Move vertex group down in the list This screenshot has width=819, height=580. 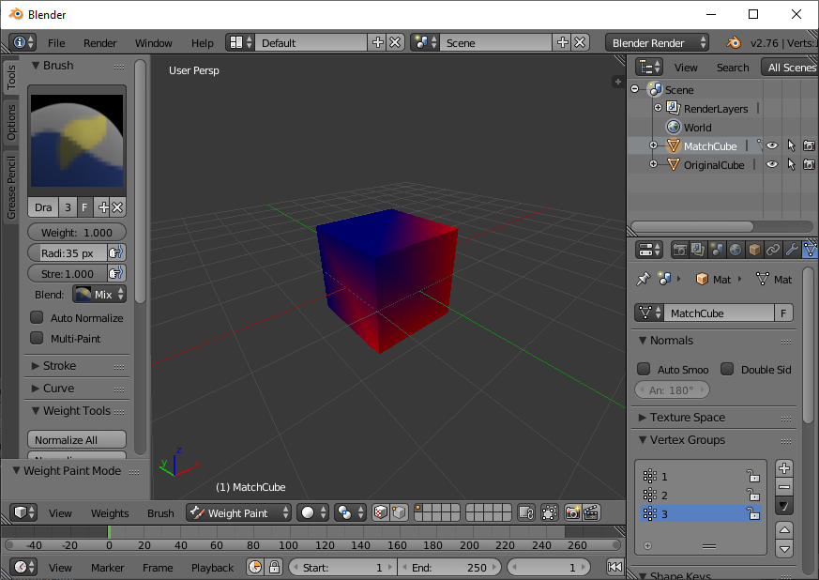tap(784, 549)
